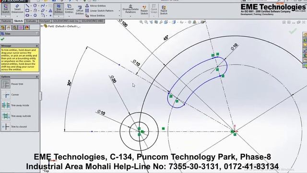Click the Exit Sketch button
This screenshot has height=173, width=307.
(x=6, y=9)
